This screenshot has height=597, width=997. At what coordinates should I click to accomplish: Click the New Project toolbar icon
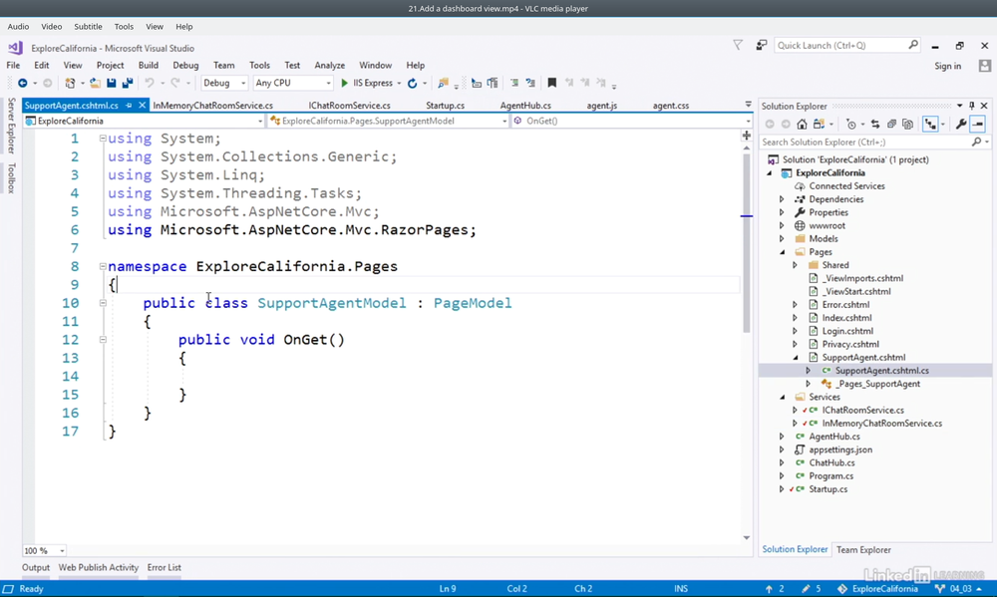(x=70, y=84)
